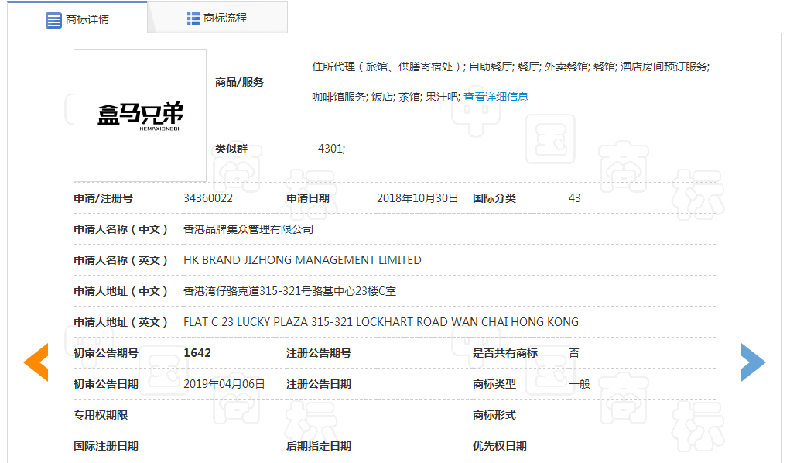Viewport: 790px width, 463px height.
Task: Click applicant name 香港品牌集众管理有限公司
Action: click(248, 229)
